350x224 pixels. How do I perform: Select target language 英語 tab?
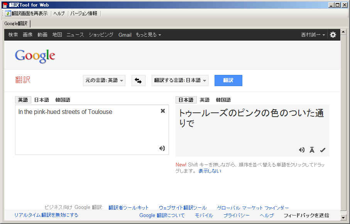tap(205, 100)
